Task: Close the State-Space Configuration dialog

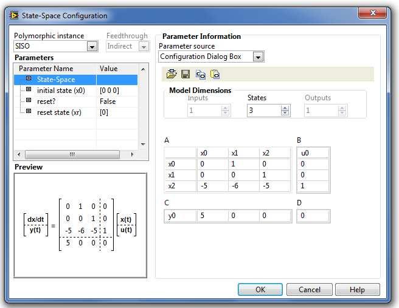Action: click(x=373, y=13)
